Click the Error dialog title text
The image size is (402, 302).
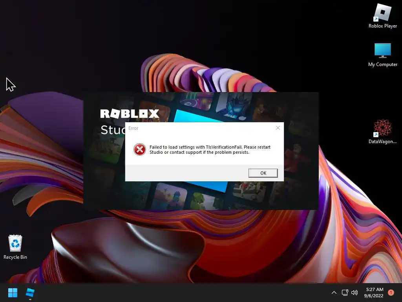click(133, 128)
